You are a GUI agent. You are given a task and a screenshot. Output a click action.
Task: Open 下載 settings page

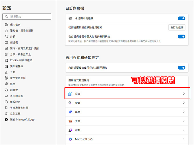13,72
